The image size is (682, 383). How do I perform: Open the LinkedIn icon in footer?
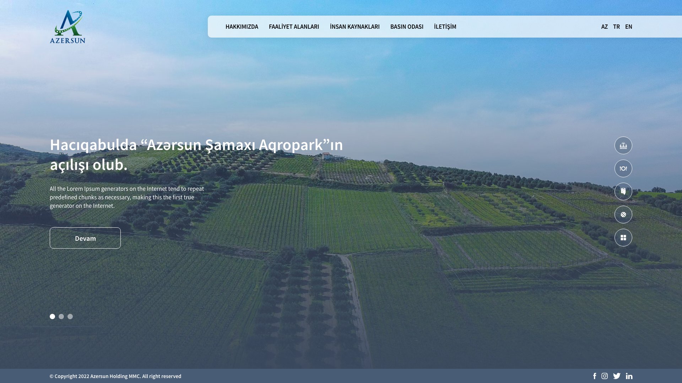pos(629,376)
